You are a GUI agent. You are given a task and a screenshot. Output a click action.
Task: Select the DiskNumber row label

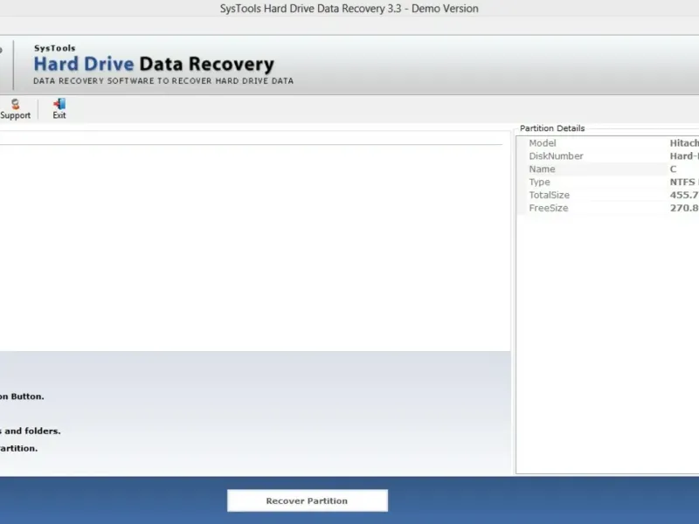(x=556, y=156)
